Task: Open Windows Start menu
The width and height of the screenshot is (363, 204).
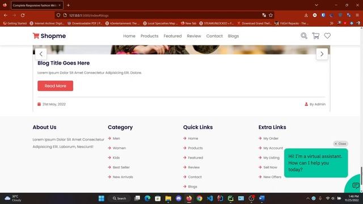Action: (102, 198)
